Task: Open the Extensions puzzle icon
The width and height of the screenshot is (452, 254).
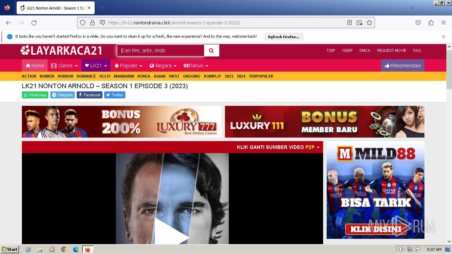Action: click(x=431, y=23)
